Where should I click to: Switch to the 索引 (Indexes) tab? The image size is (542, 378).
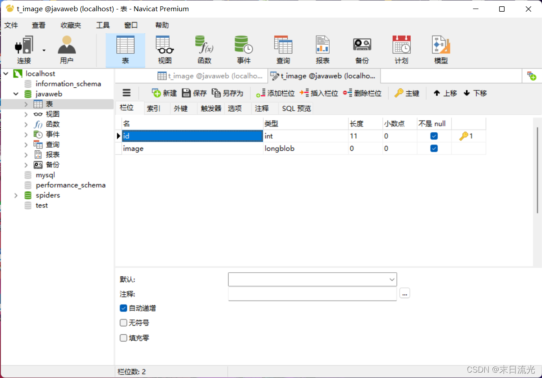tap(153, 108)
